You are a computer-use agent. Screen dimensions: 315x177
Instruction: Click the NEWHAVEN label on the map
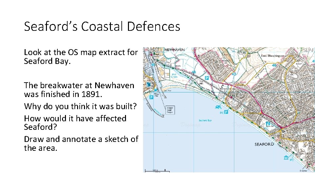click(175, 49)
